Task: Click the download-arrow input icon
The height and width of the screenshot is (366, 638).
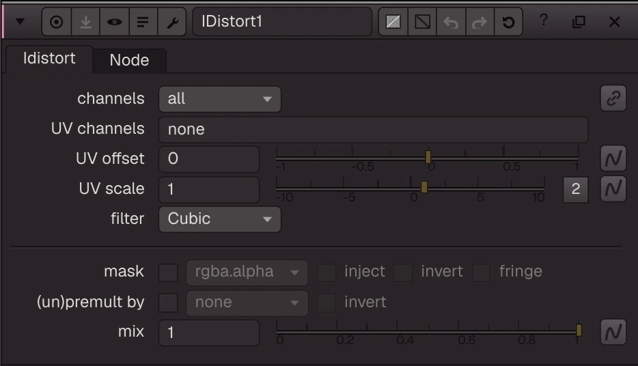Action: pyautogui.click(x=85, y=22)
